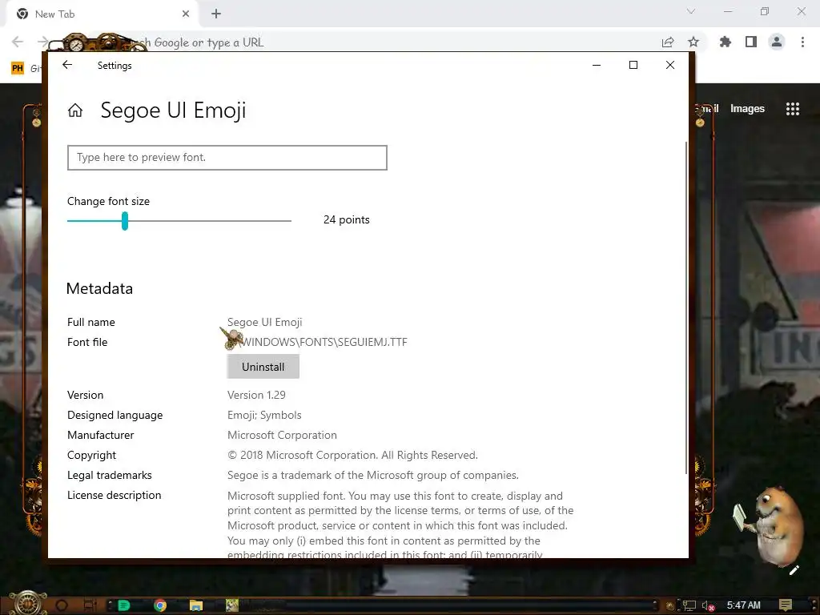Select the New Tab tab in Chrome

coord(102,14)
